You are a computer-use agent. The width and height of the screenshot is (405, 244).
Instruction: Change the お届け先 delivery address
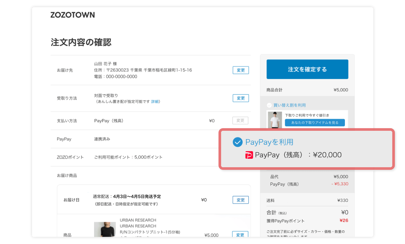pos(241,70)
